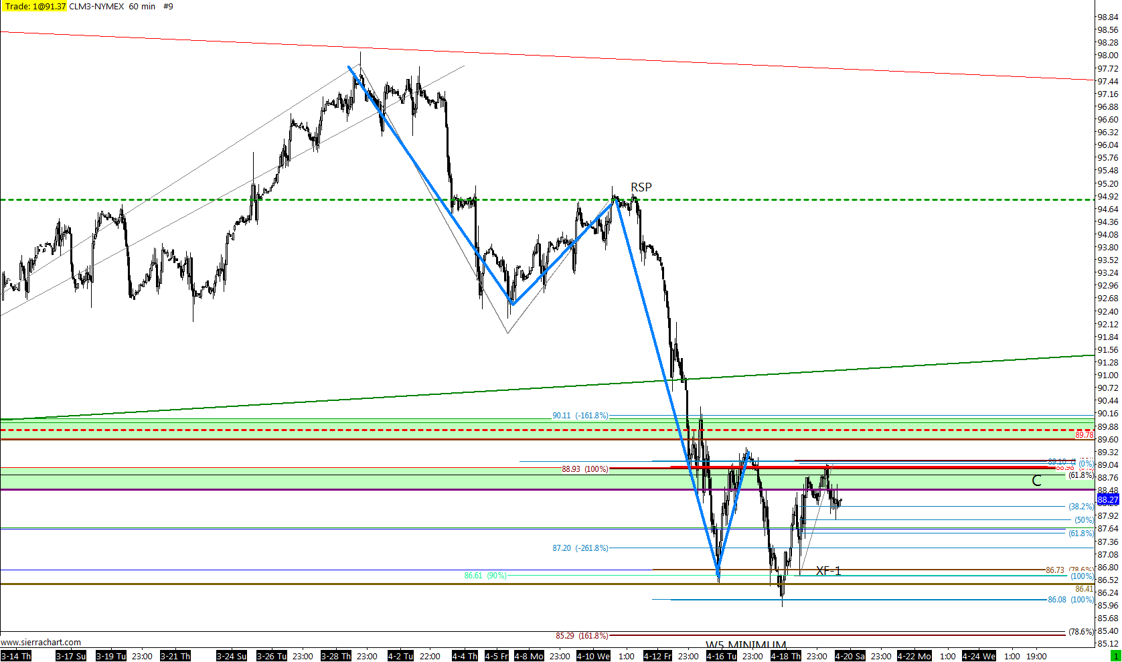Image resolution: width=1122 pixels, height=662 pixels.
Task: Click the (50%) retracement label
Action: click(1084, 520)
